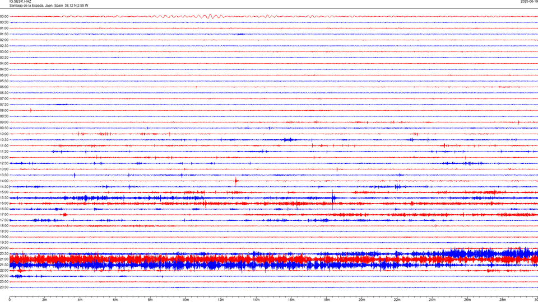Click the 6m tick label on the time axis
This screenshot has width=538, height=302.
(115, 300)
